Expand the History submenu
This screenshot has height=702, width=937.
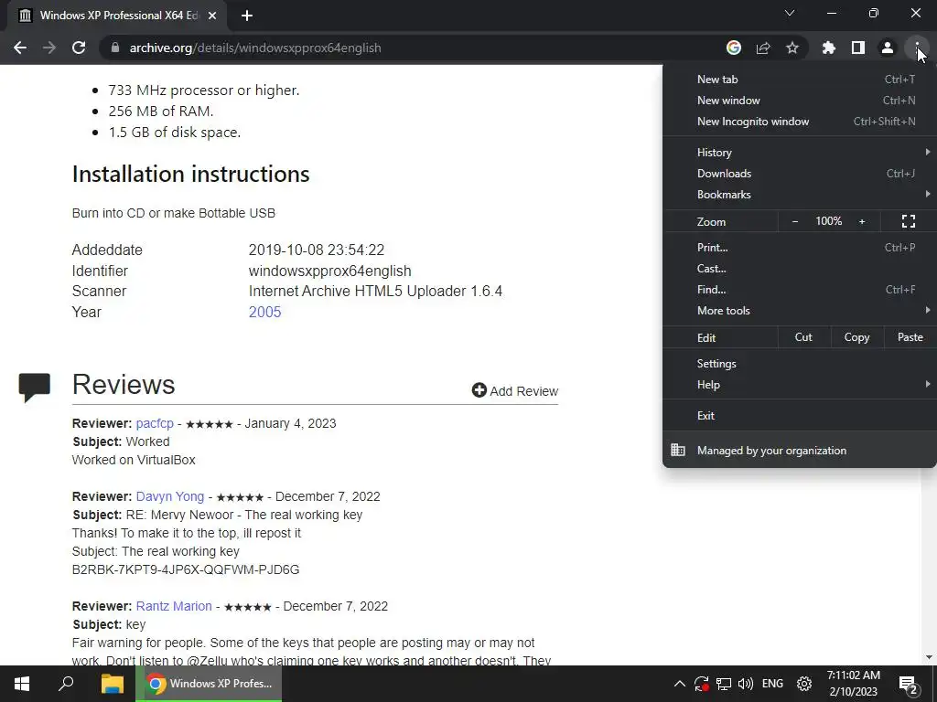point(800,153)
